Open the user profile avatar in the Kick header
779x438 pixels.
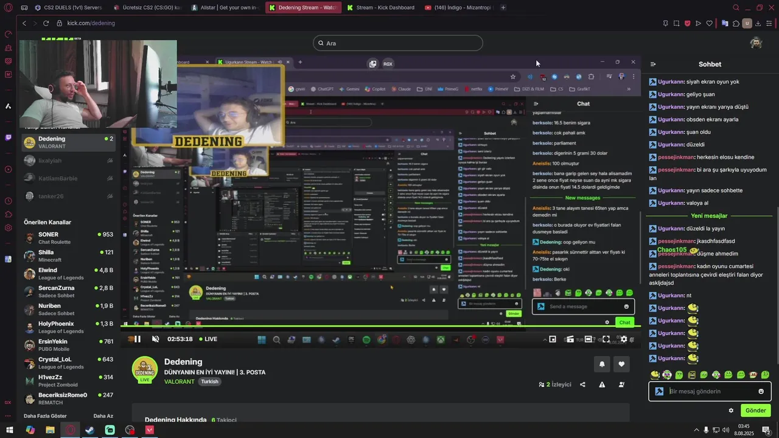coord(756,43)
